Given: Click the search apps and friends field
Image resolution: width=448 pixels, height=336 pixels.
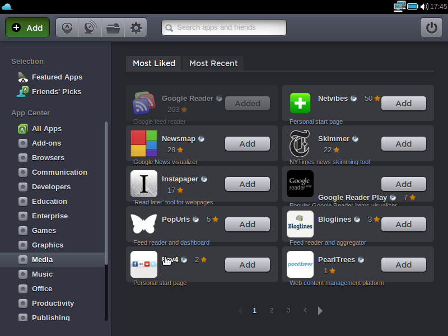Looking at the screenshot, I should pos(224,27).
